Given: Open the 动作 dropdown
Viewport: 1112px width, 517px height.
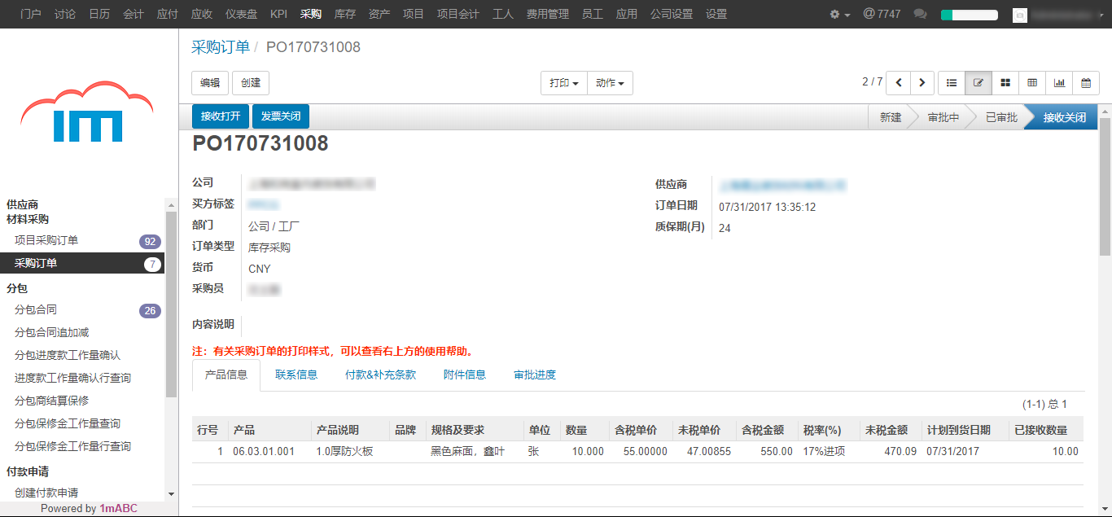Looking at the screenshot, I should [610, 83].
